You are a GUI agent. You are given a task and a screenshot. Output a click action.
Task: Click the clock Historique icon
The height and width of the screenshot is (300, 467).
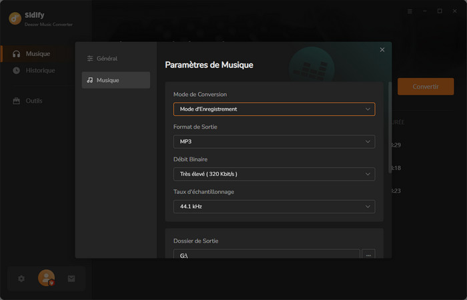coord(16,70)
